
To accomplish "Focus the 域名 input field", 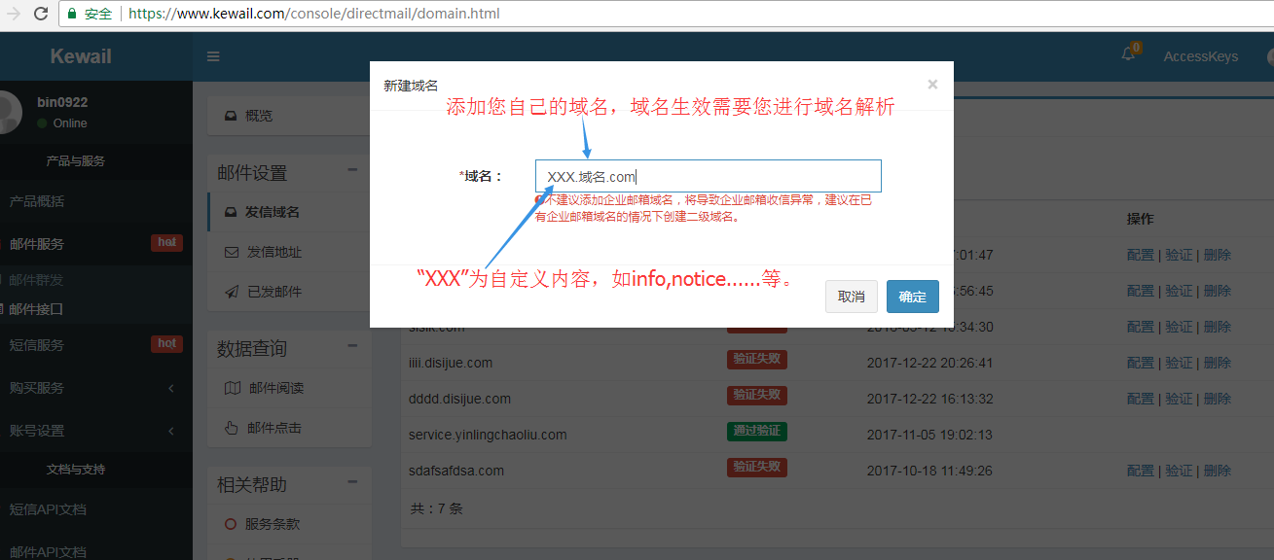I will (709, 176).
